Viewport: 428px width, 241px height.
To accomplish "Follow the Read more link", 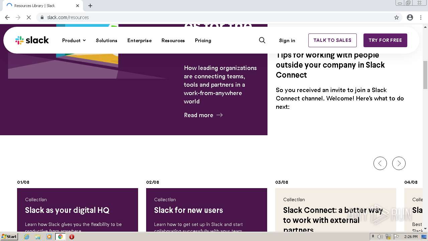I will pyautogui.click(x=203, y=115).
